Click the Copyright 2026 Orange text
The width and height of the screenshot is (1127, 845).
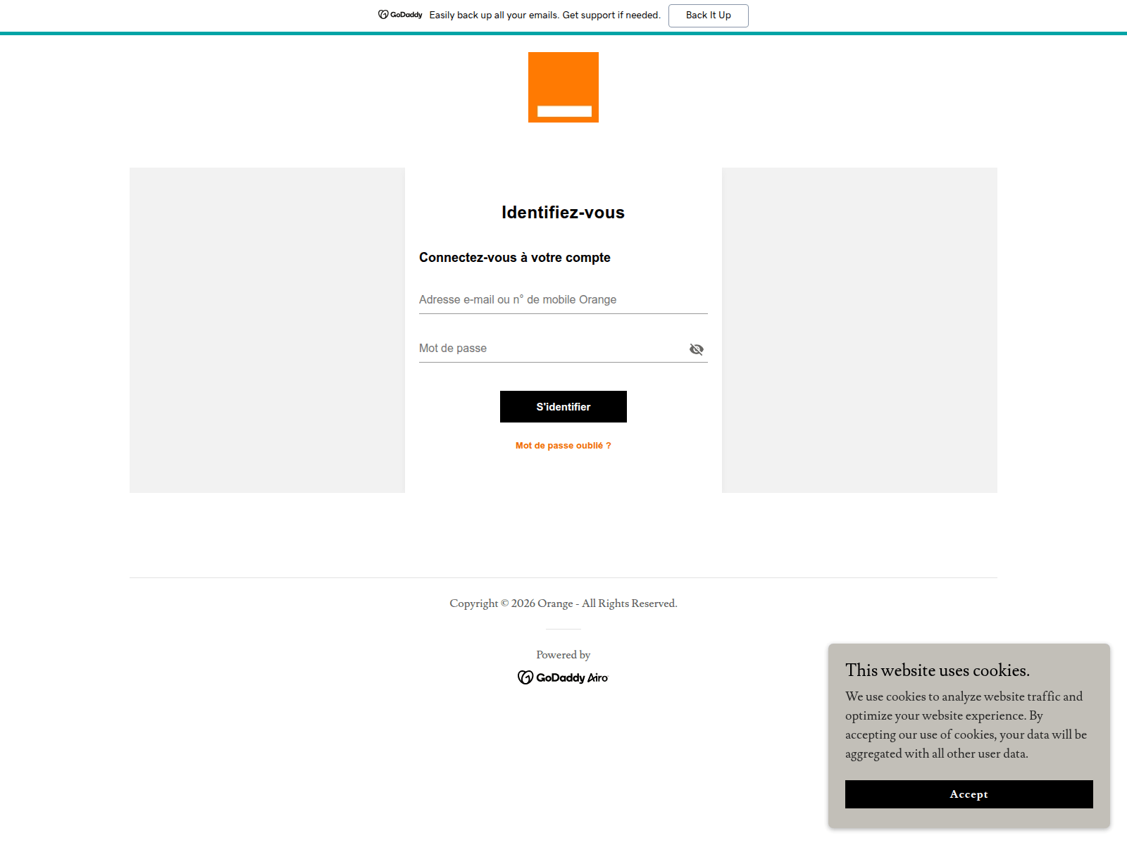pos(563,603)
